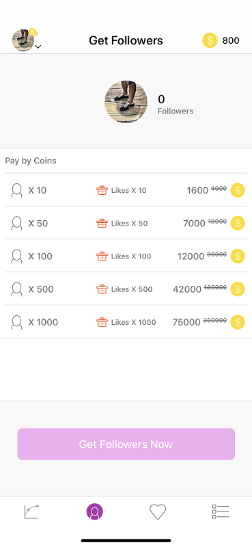
Task: Expand the account switcher chevron
Action: (38, 46)
